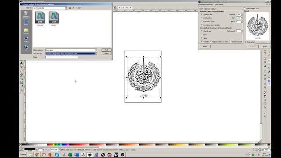This screenshot has height=158, width=281.
Task: Open Snipping Tool scissors icon on taskbar
Action: click(x=64, y=154)
